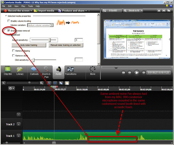Click Auto noise training button

[29, 45]
